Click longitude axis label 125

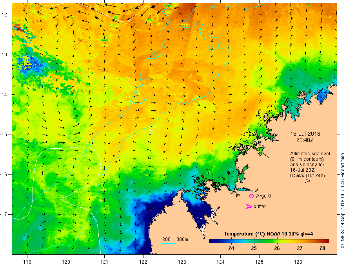260,262
